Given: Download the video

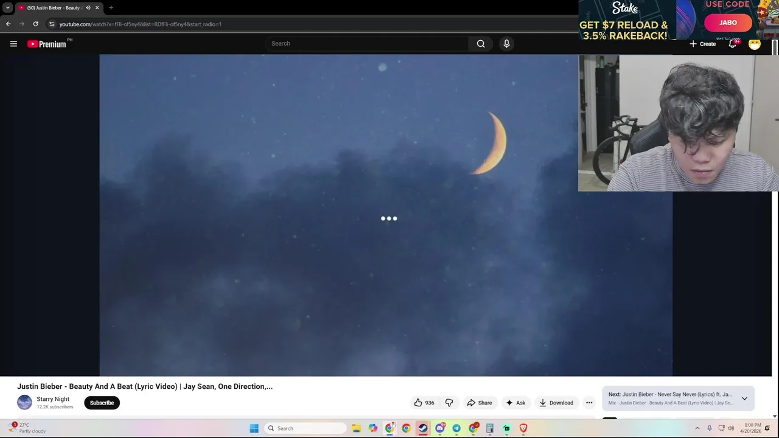Looking at the screenshot, I should point(556,403).
